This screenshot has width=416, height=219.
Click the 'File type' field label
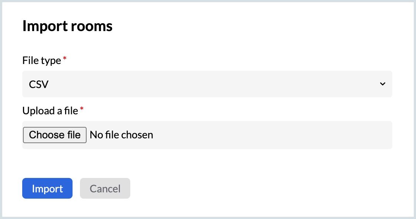click(41, 61)
